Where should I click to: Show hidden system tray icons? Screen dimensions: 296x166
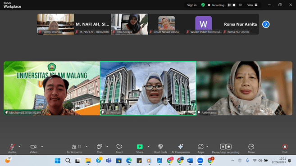[232, 161]
